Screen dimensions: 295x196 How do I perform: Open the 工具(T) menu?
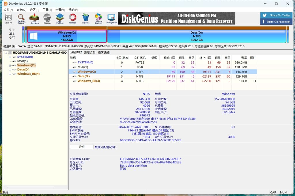(x=47, y=10)
